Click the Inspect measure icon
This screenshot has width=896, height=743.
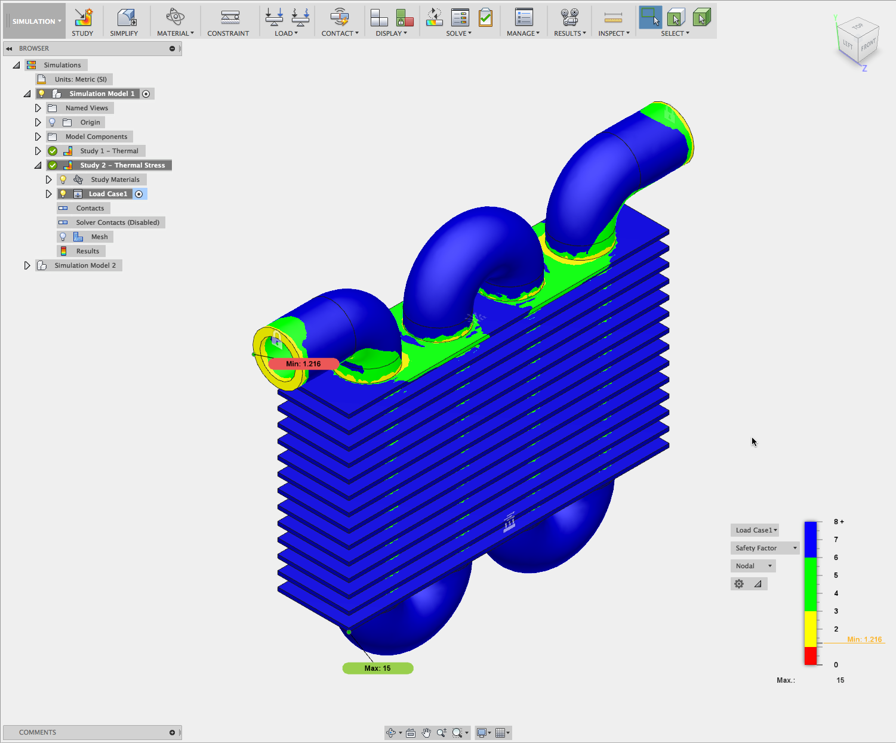[x=613, y=17]
